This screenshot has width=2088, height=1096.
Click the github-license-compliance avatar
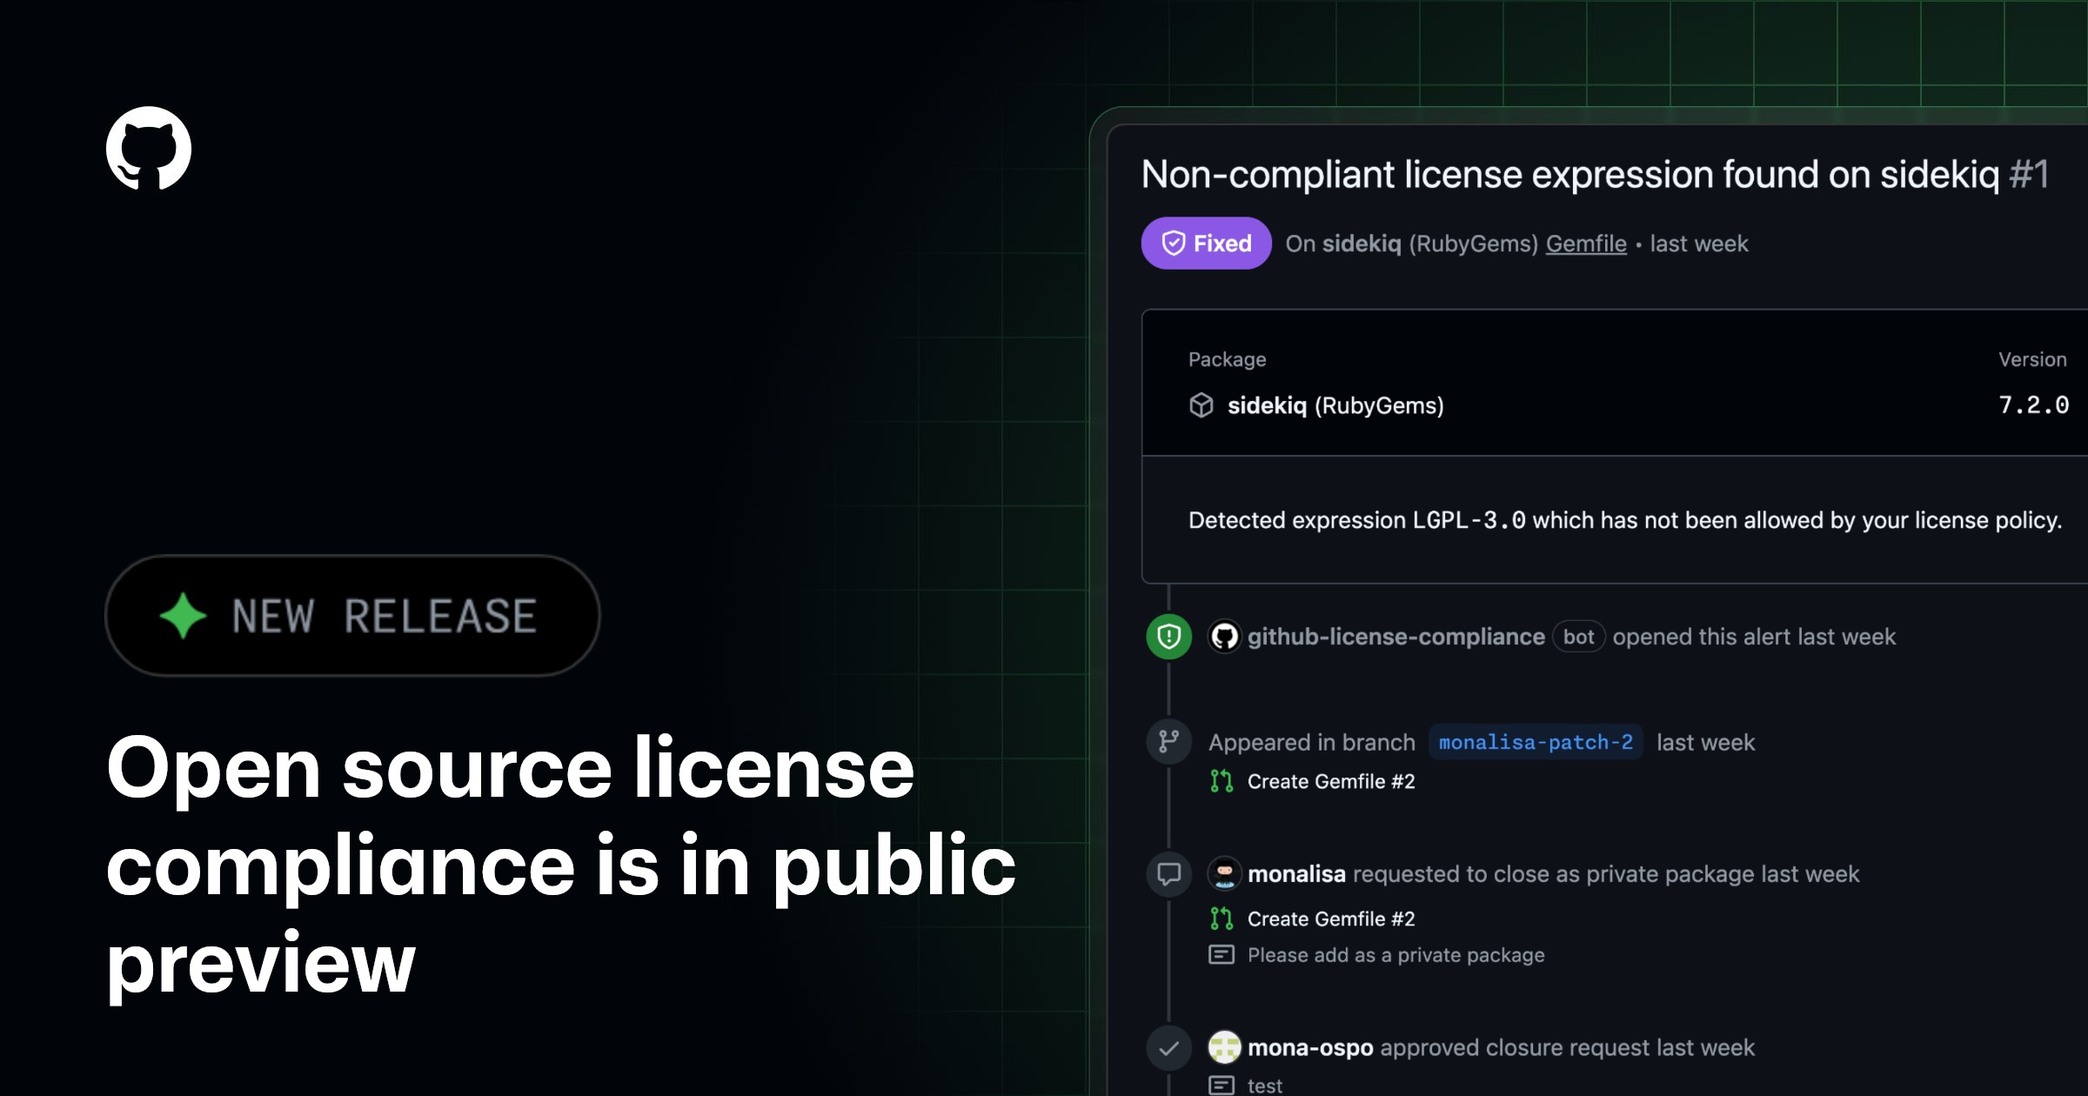pos(1225,637)
